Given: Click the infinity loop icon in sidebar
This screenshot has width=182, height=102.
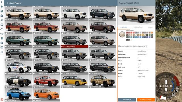Looking at the screenshot, I should [x=2, y=34].
